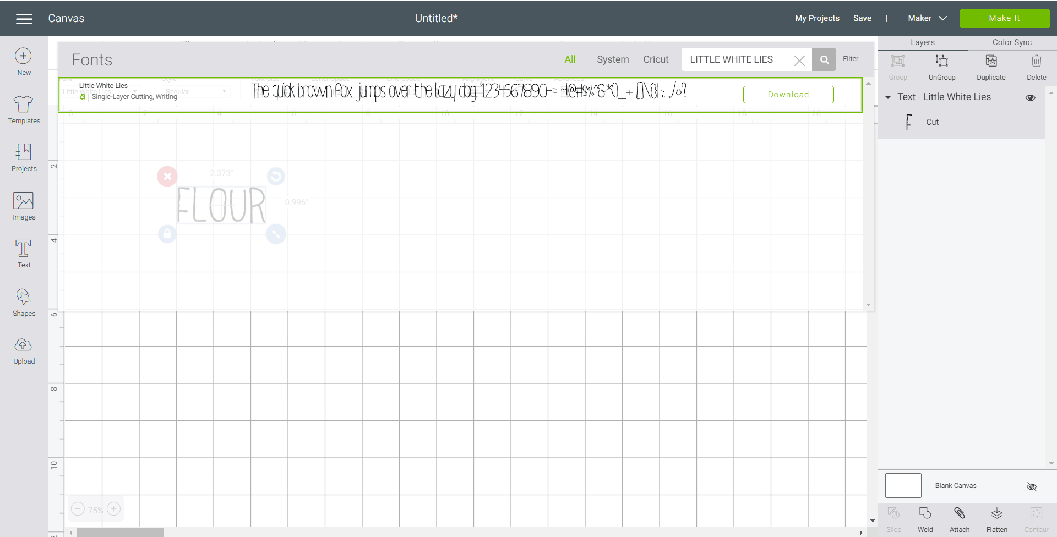Image resolution: width=1057 pixels, height=537 pixels.
Task: Select the Cut layer row
Action: click(x=961, y=122)
